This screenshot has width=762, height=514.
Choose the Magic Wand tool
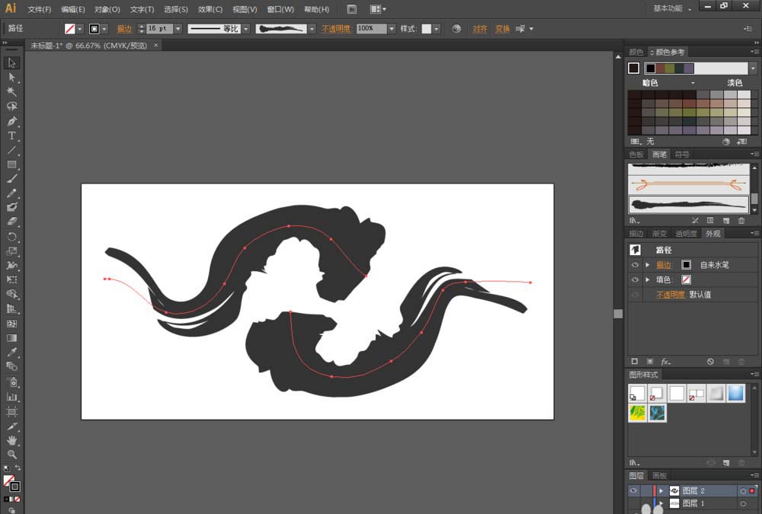click(x=11, y=92)
